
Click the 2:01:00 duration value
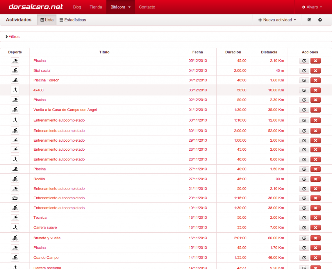coord(240,238)
